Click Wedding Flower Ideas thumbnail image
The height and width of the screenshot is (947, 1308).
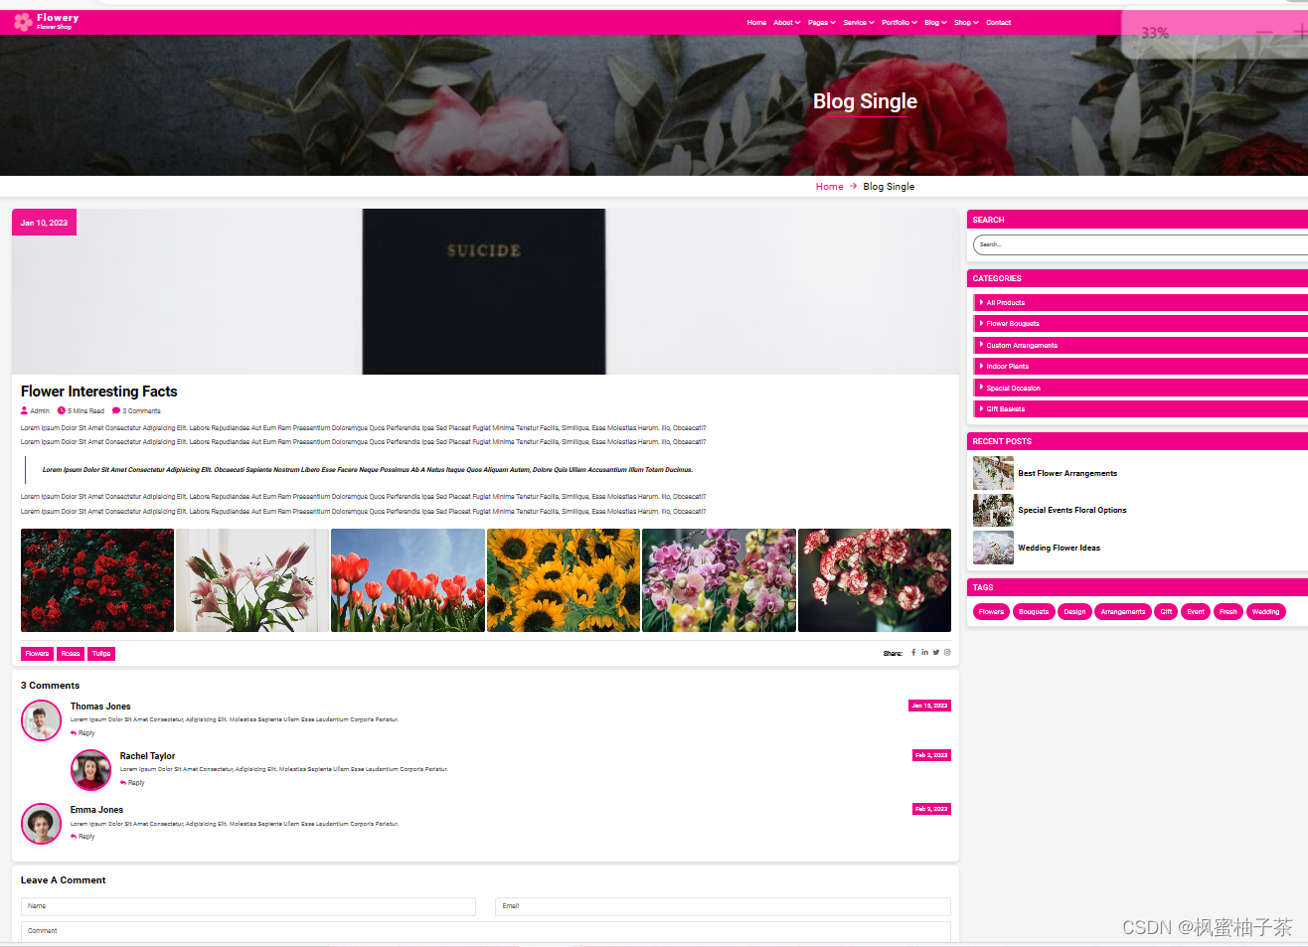pos(993,548)
